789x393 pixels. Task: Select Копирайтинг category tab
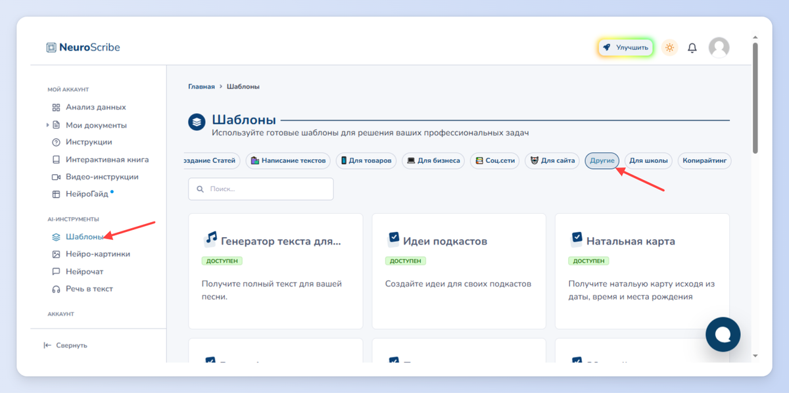pyautogui.click(x=704, y=160)
